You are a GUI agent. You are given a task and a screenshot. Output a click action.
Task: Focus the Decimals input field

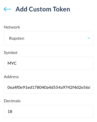[x=49, y=111]
